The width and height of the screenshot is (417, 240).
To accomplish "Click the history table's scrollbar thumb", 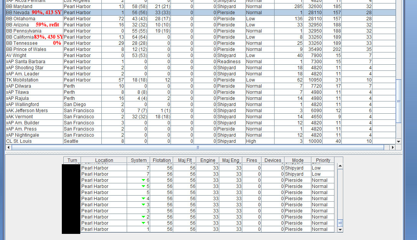I will pos(340,223).
